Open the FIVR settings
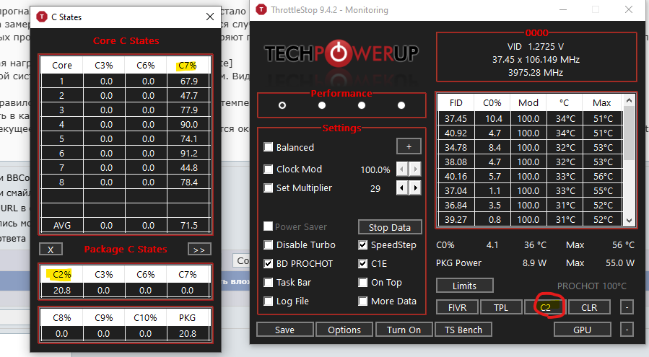Image resolution: width=649 pixels, height=357 pixels. [x=458, y=307]
